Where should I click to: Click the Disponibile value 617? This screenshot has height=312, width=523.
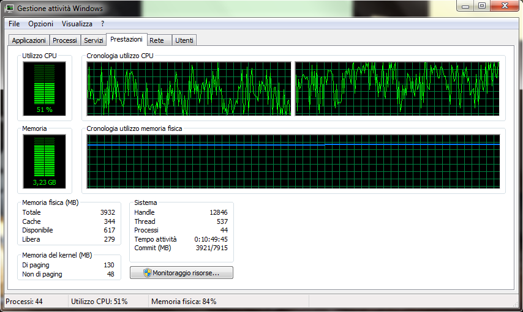point(110,230)
